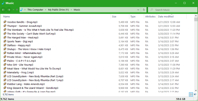198x101 pixels.
Task: Click the 9,969 KB size value
Action: tap(123, 88)
